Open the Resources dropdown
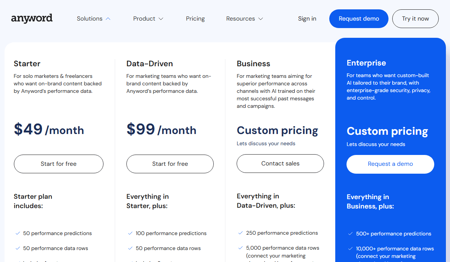450x262 pixels. [x=244, y=18]
